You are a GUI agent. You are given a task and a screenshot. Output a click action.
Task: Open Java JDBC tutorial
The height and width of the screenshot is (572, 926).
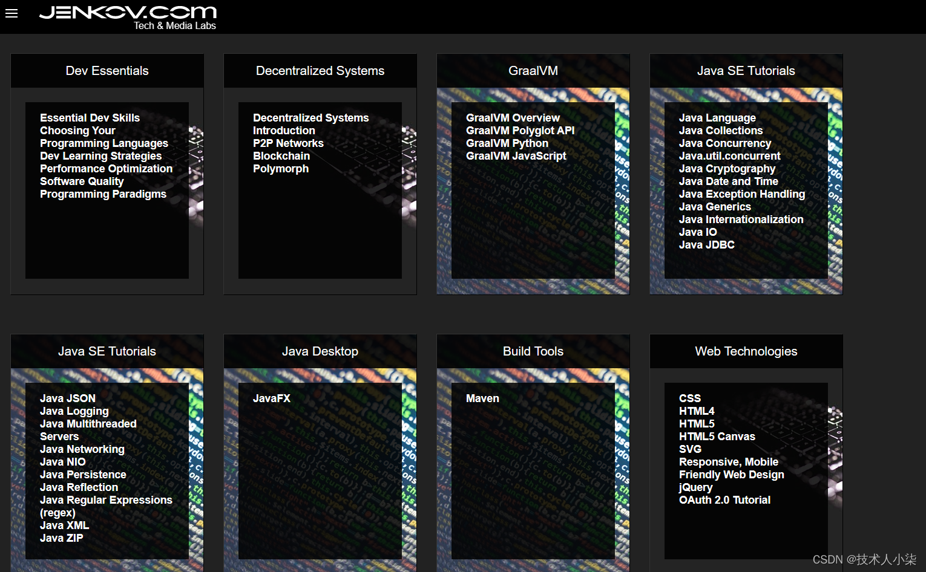pyautogui.click(x=707, y=245)
